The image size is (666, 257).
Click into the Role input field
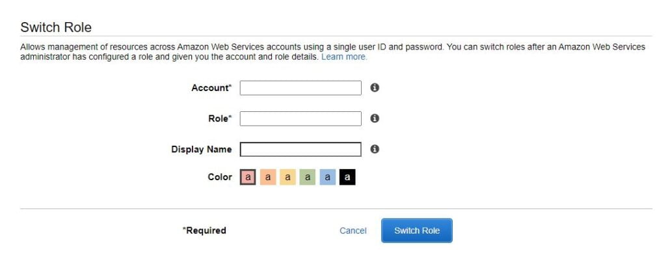pos(300,118)
